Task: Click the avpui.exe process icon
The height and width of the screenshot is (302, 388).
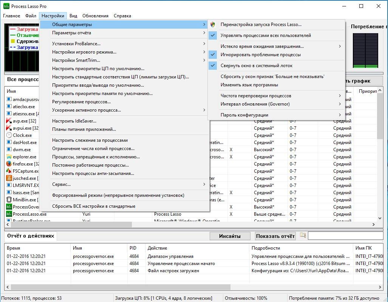Action: pos(9,128)
